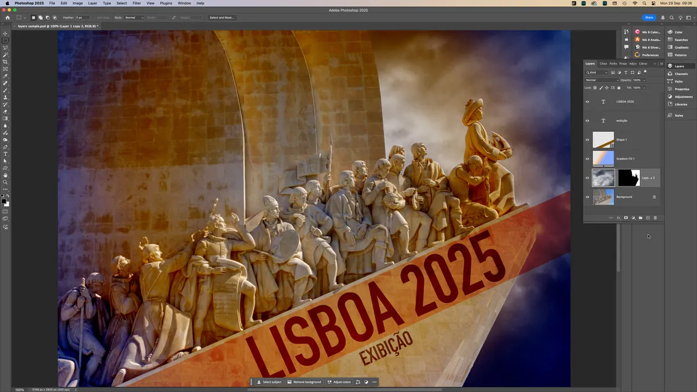Open the Style dropdown in options bar

[134, 17]
